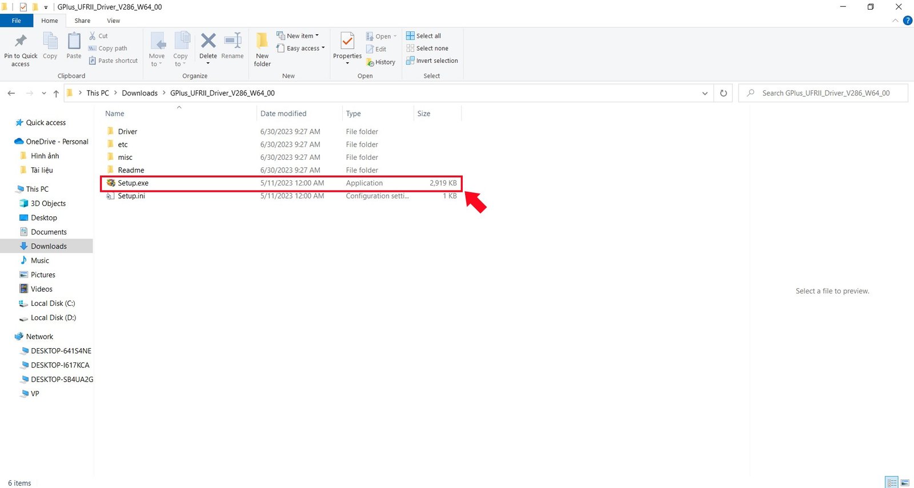Click Edit in the Open group

pyautogui.click(x=376, y=49)
